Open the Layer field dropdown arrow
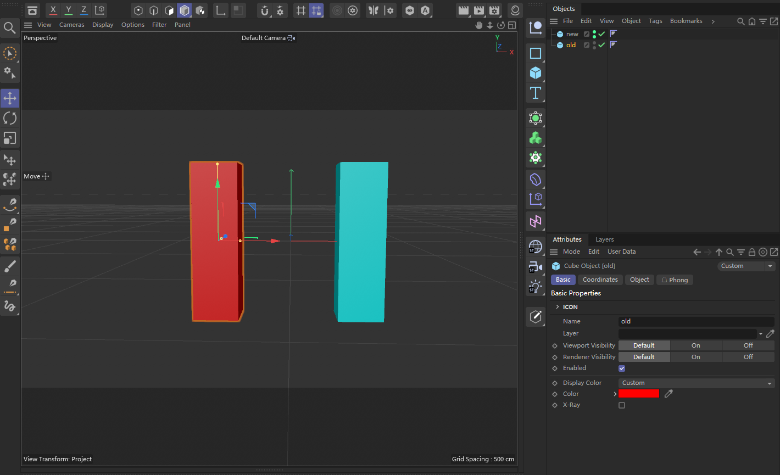 coord(761,334)
